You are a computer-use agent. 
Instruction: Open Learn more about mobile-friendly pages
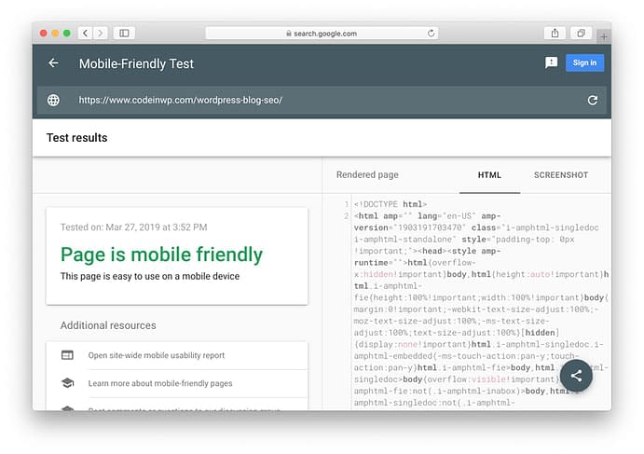click(x=159, y=383)
